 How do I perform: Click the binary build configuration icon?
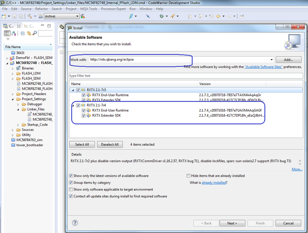pos(41,16)
